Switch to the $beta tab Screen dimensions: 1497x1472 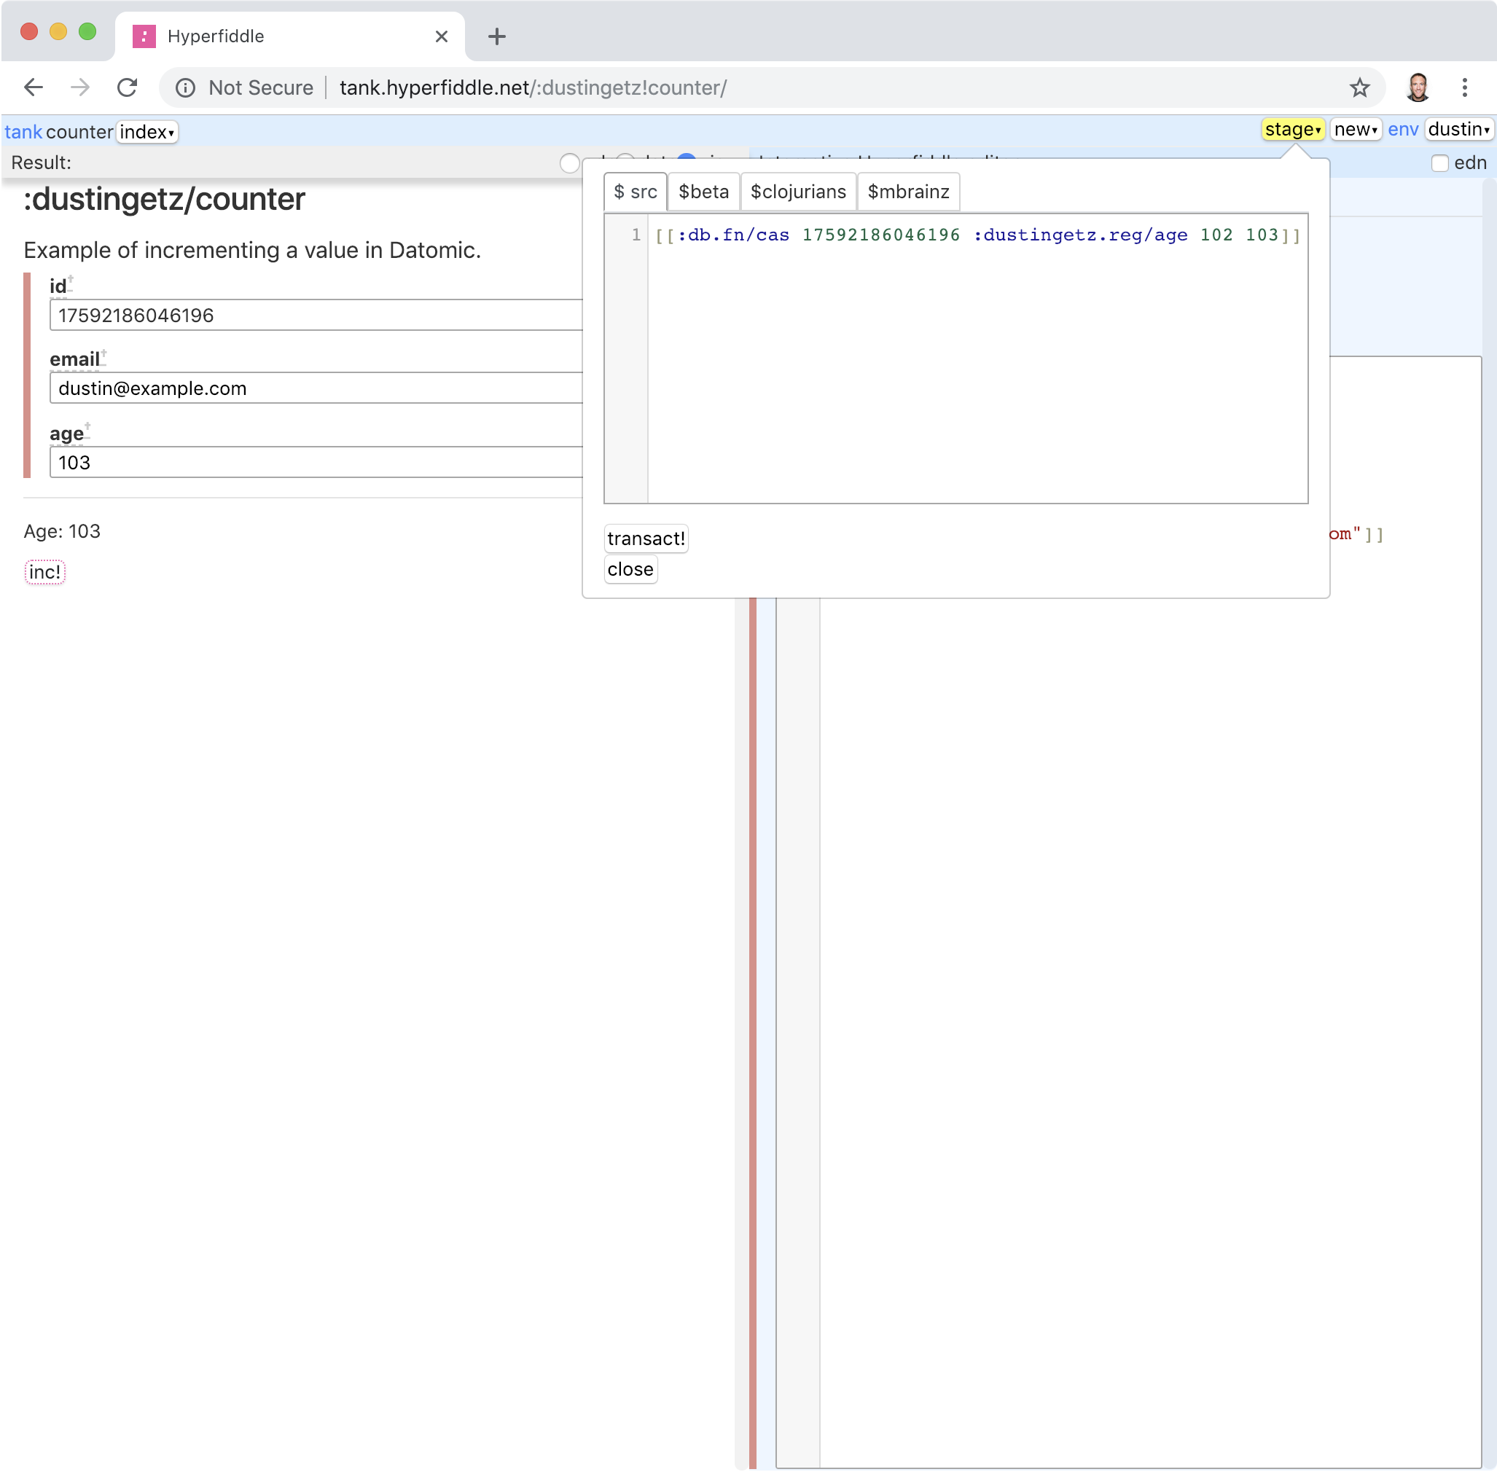click(703, 192)
